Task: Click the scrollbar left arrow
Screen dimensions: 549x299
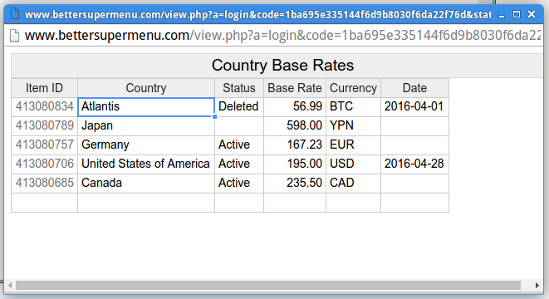Action: coord(10,286)
